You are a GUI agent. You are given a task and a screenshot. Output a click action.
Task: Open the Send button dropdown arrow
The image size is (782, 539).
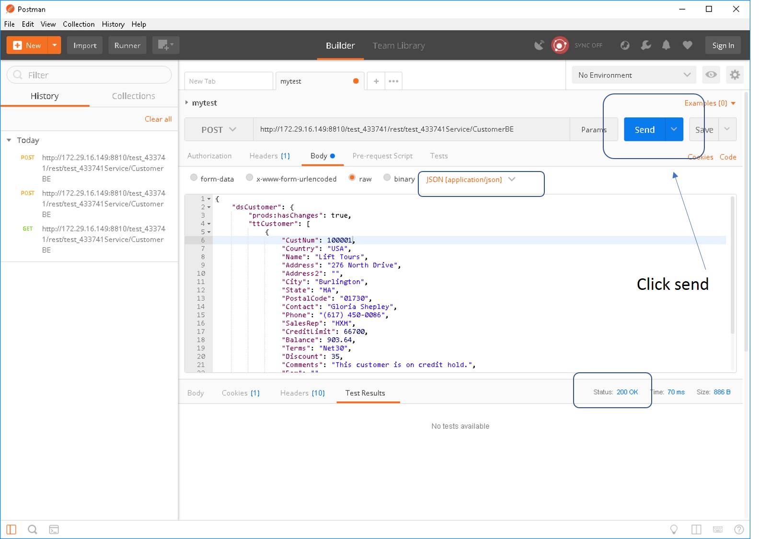pyautogui.click(x=674, y=129)
